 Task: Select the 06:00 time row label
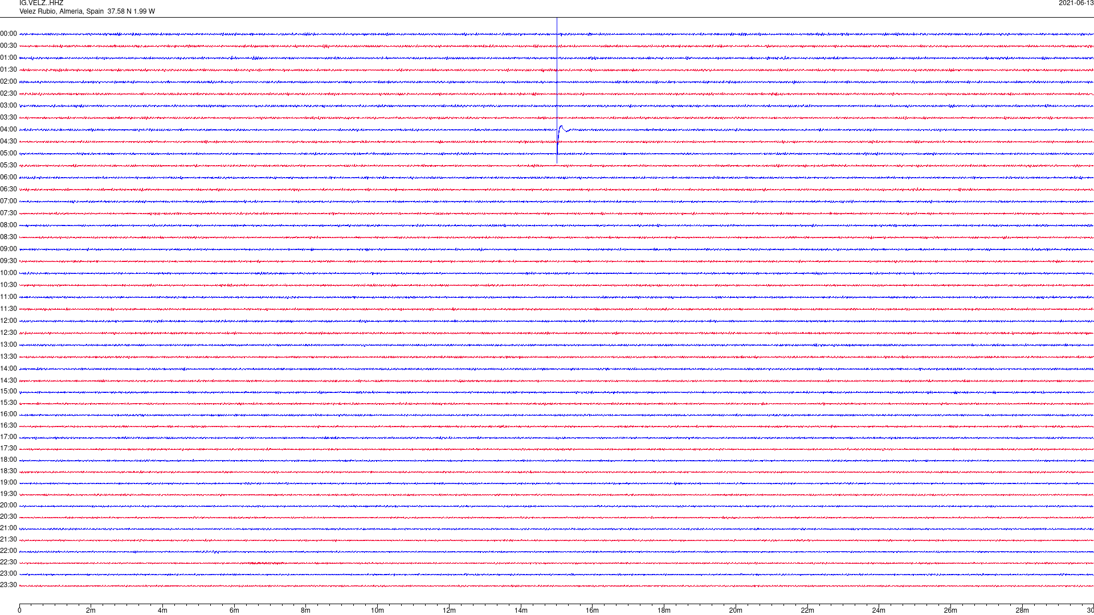click(x=9, y=177)
